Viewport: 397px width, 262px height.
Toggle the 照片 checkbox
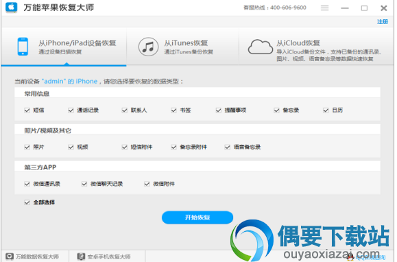(x=27, y=147)
